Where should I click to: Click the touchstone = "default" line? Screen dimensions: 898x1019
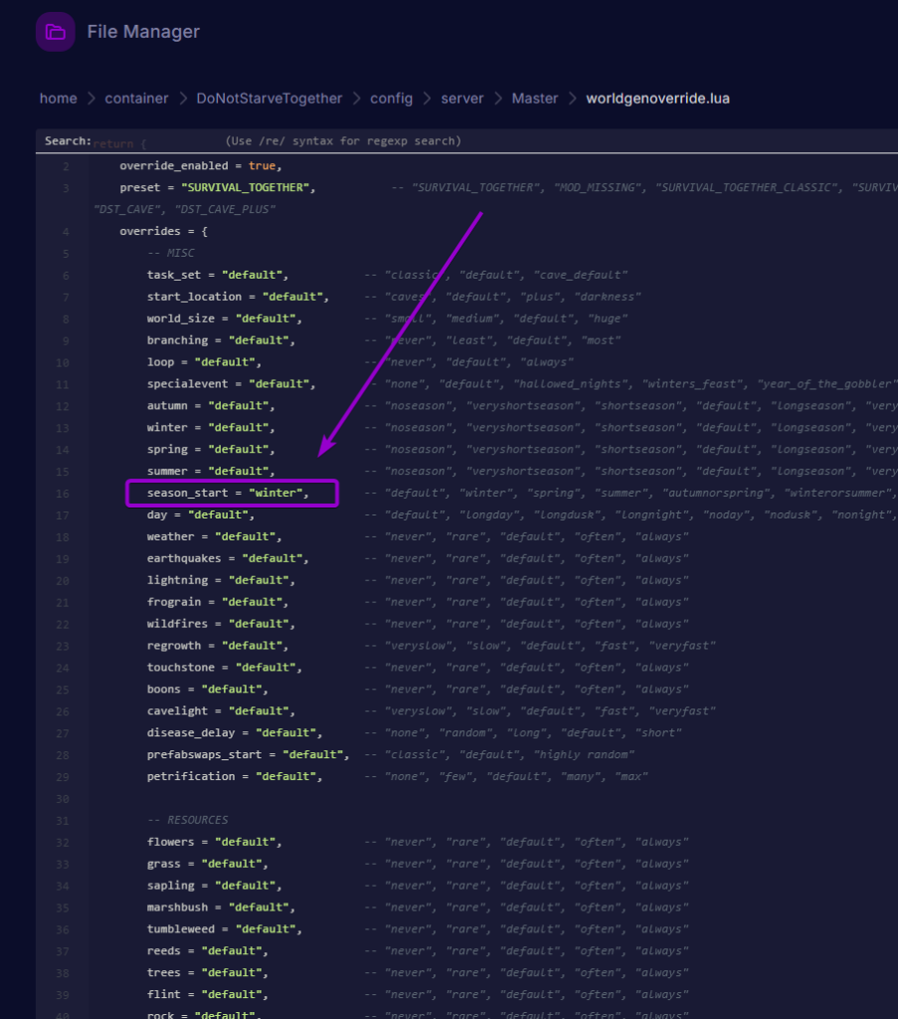(x=224, y=667)
